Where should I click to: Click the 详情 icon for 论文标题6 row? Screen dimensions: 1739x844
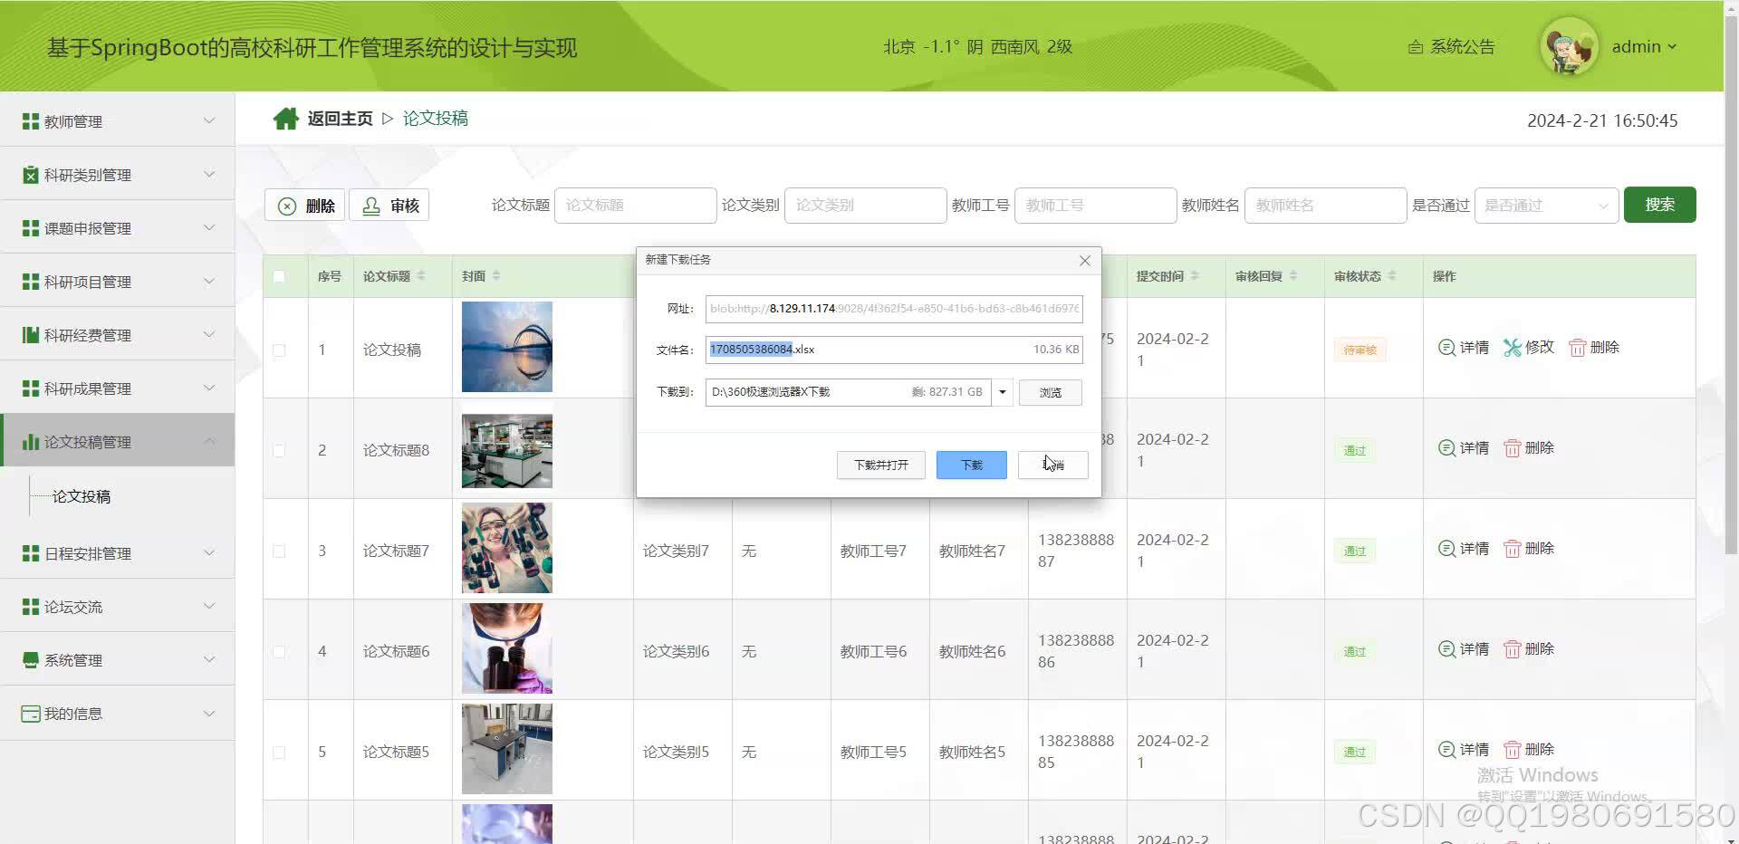click(x=1446, y=648)
